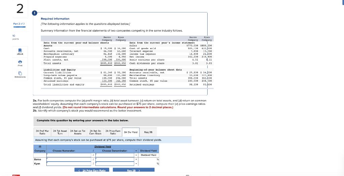344x176 pixels.
Task: Open Kyan denominator dropdown
Action: point(115,164)
